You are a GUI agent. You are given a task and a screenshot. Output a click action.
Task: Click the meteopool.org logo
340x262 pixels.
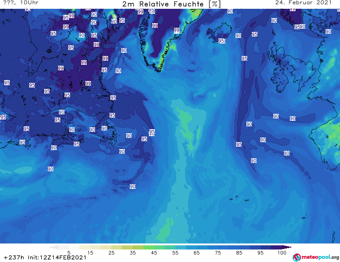coord(316,257)
